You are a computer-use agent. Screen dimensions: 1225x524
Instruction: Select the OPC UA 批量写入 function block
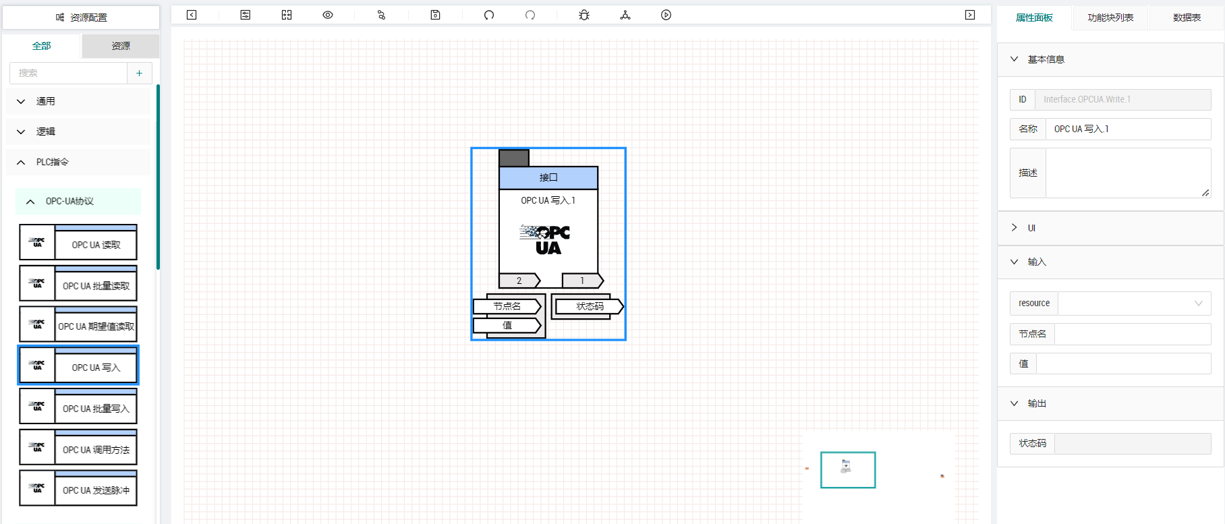point(78,407)
